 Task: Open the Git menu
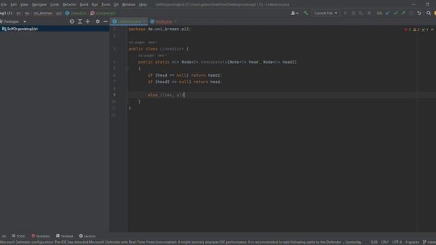pyautogui.click(x=116, y=5)
